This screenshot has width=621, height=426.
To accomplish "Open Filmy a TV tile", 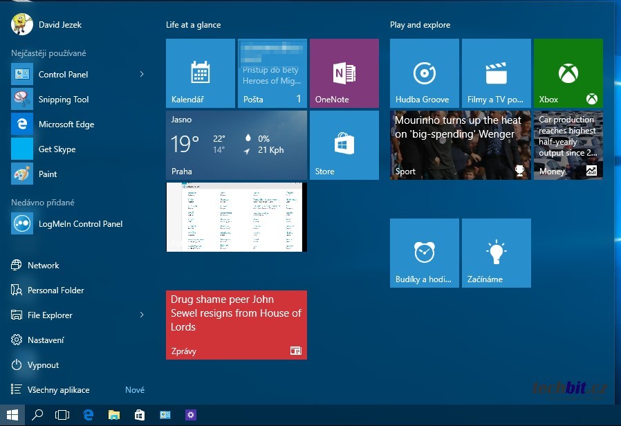I will (x=497, y=73).
